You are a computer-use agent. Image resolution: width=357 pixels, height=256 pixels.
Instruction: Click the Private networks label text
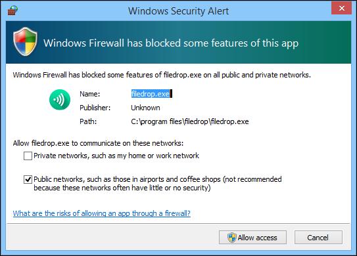click(x=116, y=156)
